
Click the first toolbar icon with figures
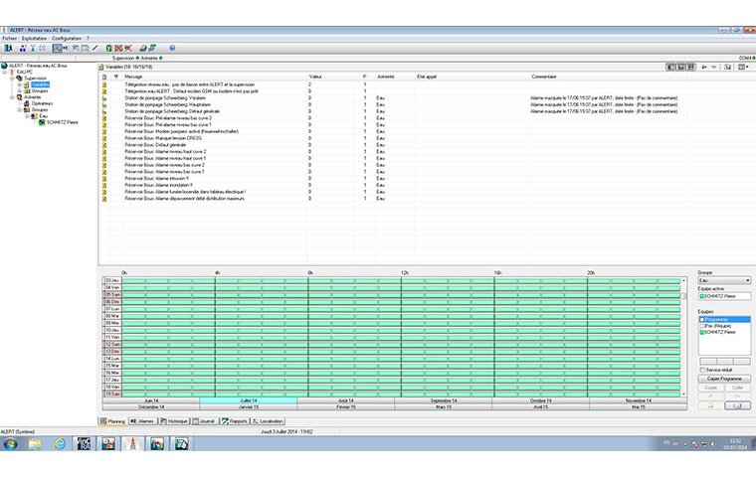(8, 48)
